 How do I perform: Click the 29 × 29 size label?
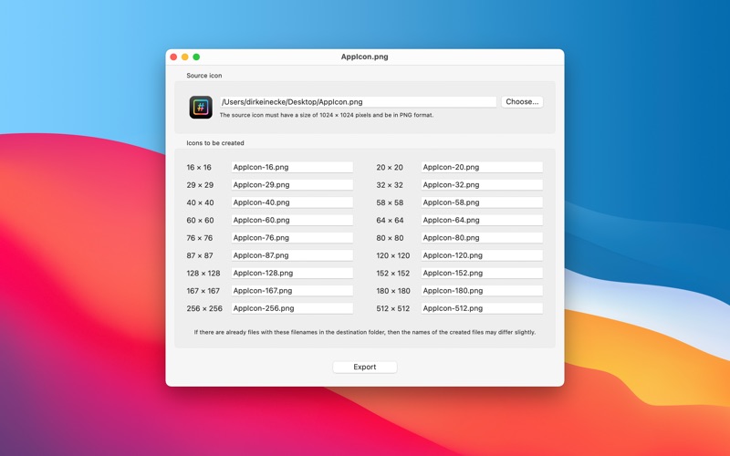pyautogui.click(x=200, y=185)
